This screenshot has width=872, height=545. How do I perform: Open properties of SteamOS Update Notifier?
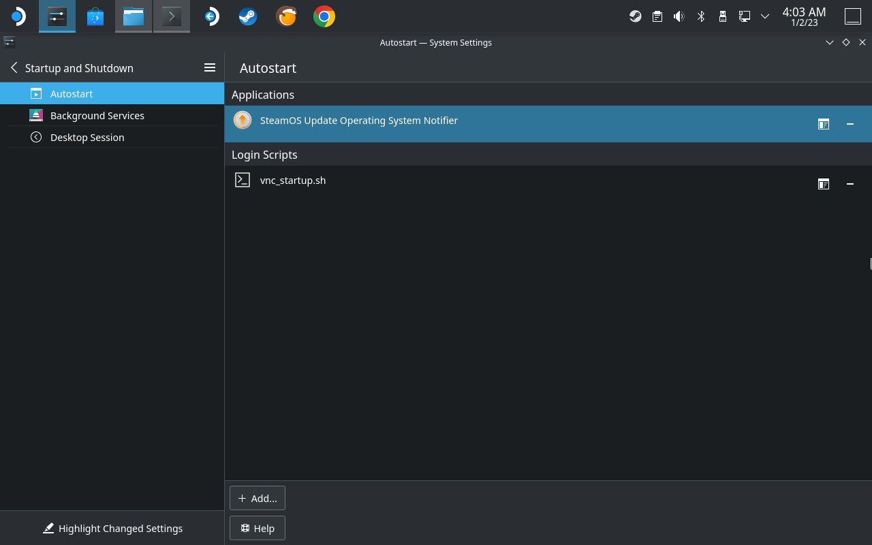(x=824, y=124)
